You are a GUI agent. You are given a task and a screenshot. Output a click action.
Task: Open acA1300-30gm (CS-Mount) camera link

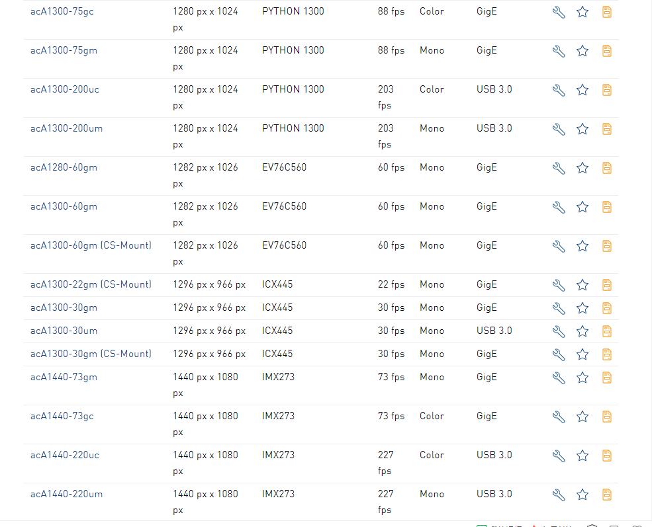point(91,354)
